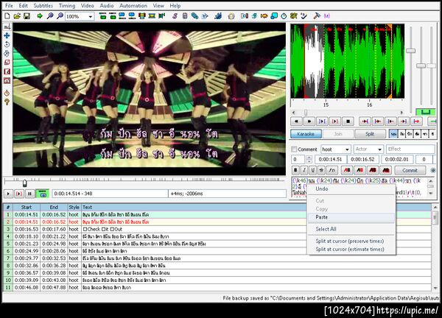This screenshot has height=318, width=442.
Task: Open visual typesetting help question icon
Action: (x=7, y=102)
